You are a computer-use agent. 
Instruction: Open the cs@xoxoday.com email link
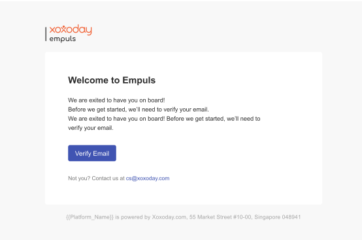[x=148, y=178]
